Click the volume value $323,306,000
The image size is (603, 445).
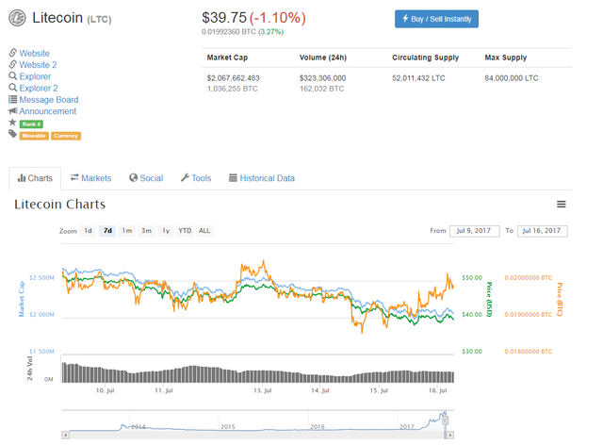coord(322,78)
